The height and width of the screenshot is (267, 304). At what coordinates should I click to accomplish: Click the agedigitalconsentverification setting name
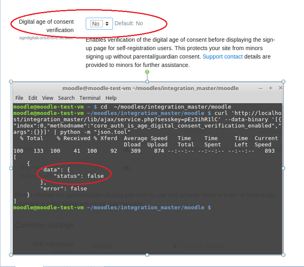point(46,38)
